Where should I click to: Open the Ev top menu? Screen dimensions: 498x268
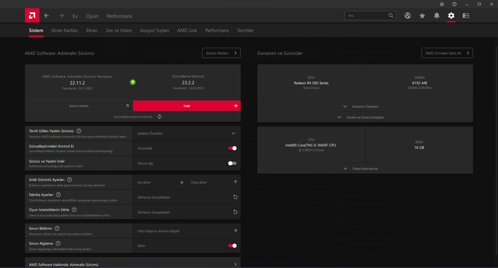coord(75,16)
